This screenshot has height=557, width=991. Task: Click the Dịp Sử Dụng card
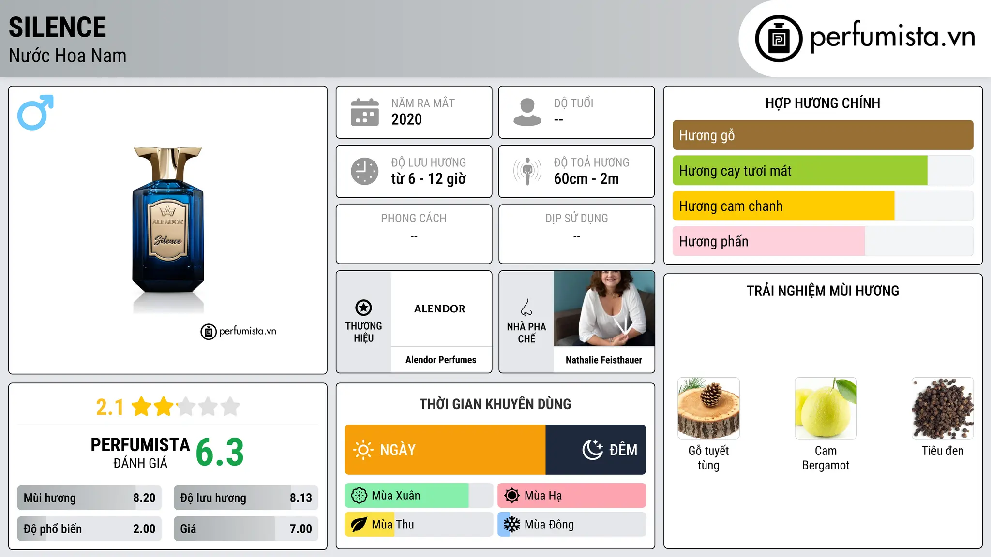point(577,234)
